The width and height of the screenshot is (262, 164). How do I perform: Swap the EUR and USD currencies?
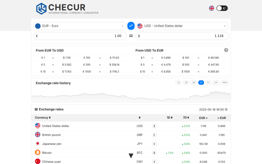click(x=131, y=26)
